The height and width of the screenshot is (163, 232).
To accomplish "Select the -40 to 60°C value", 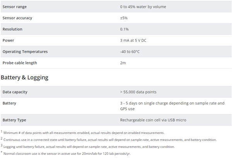I will [130, 52].
